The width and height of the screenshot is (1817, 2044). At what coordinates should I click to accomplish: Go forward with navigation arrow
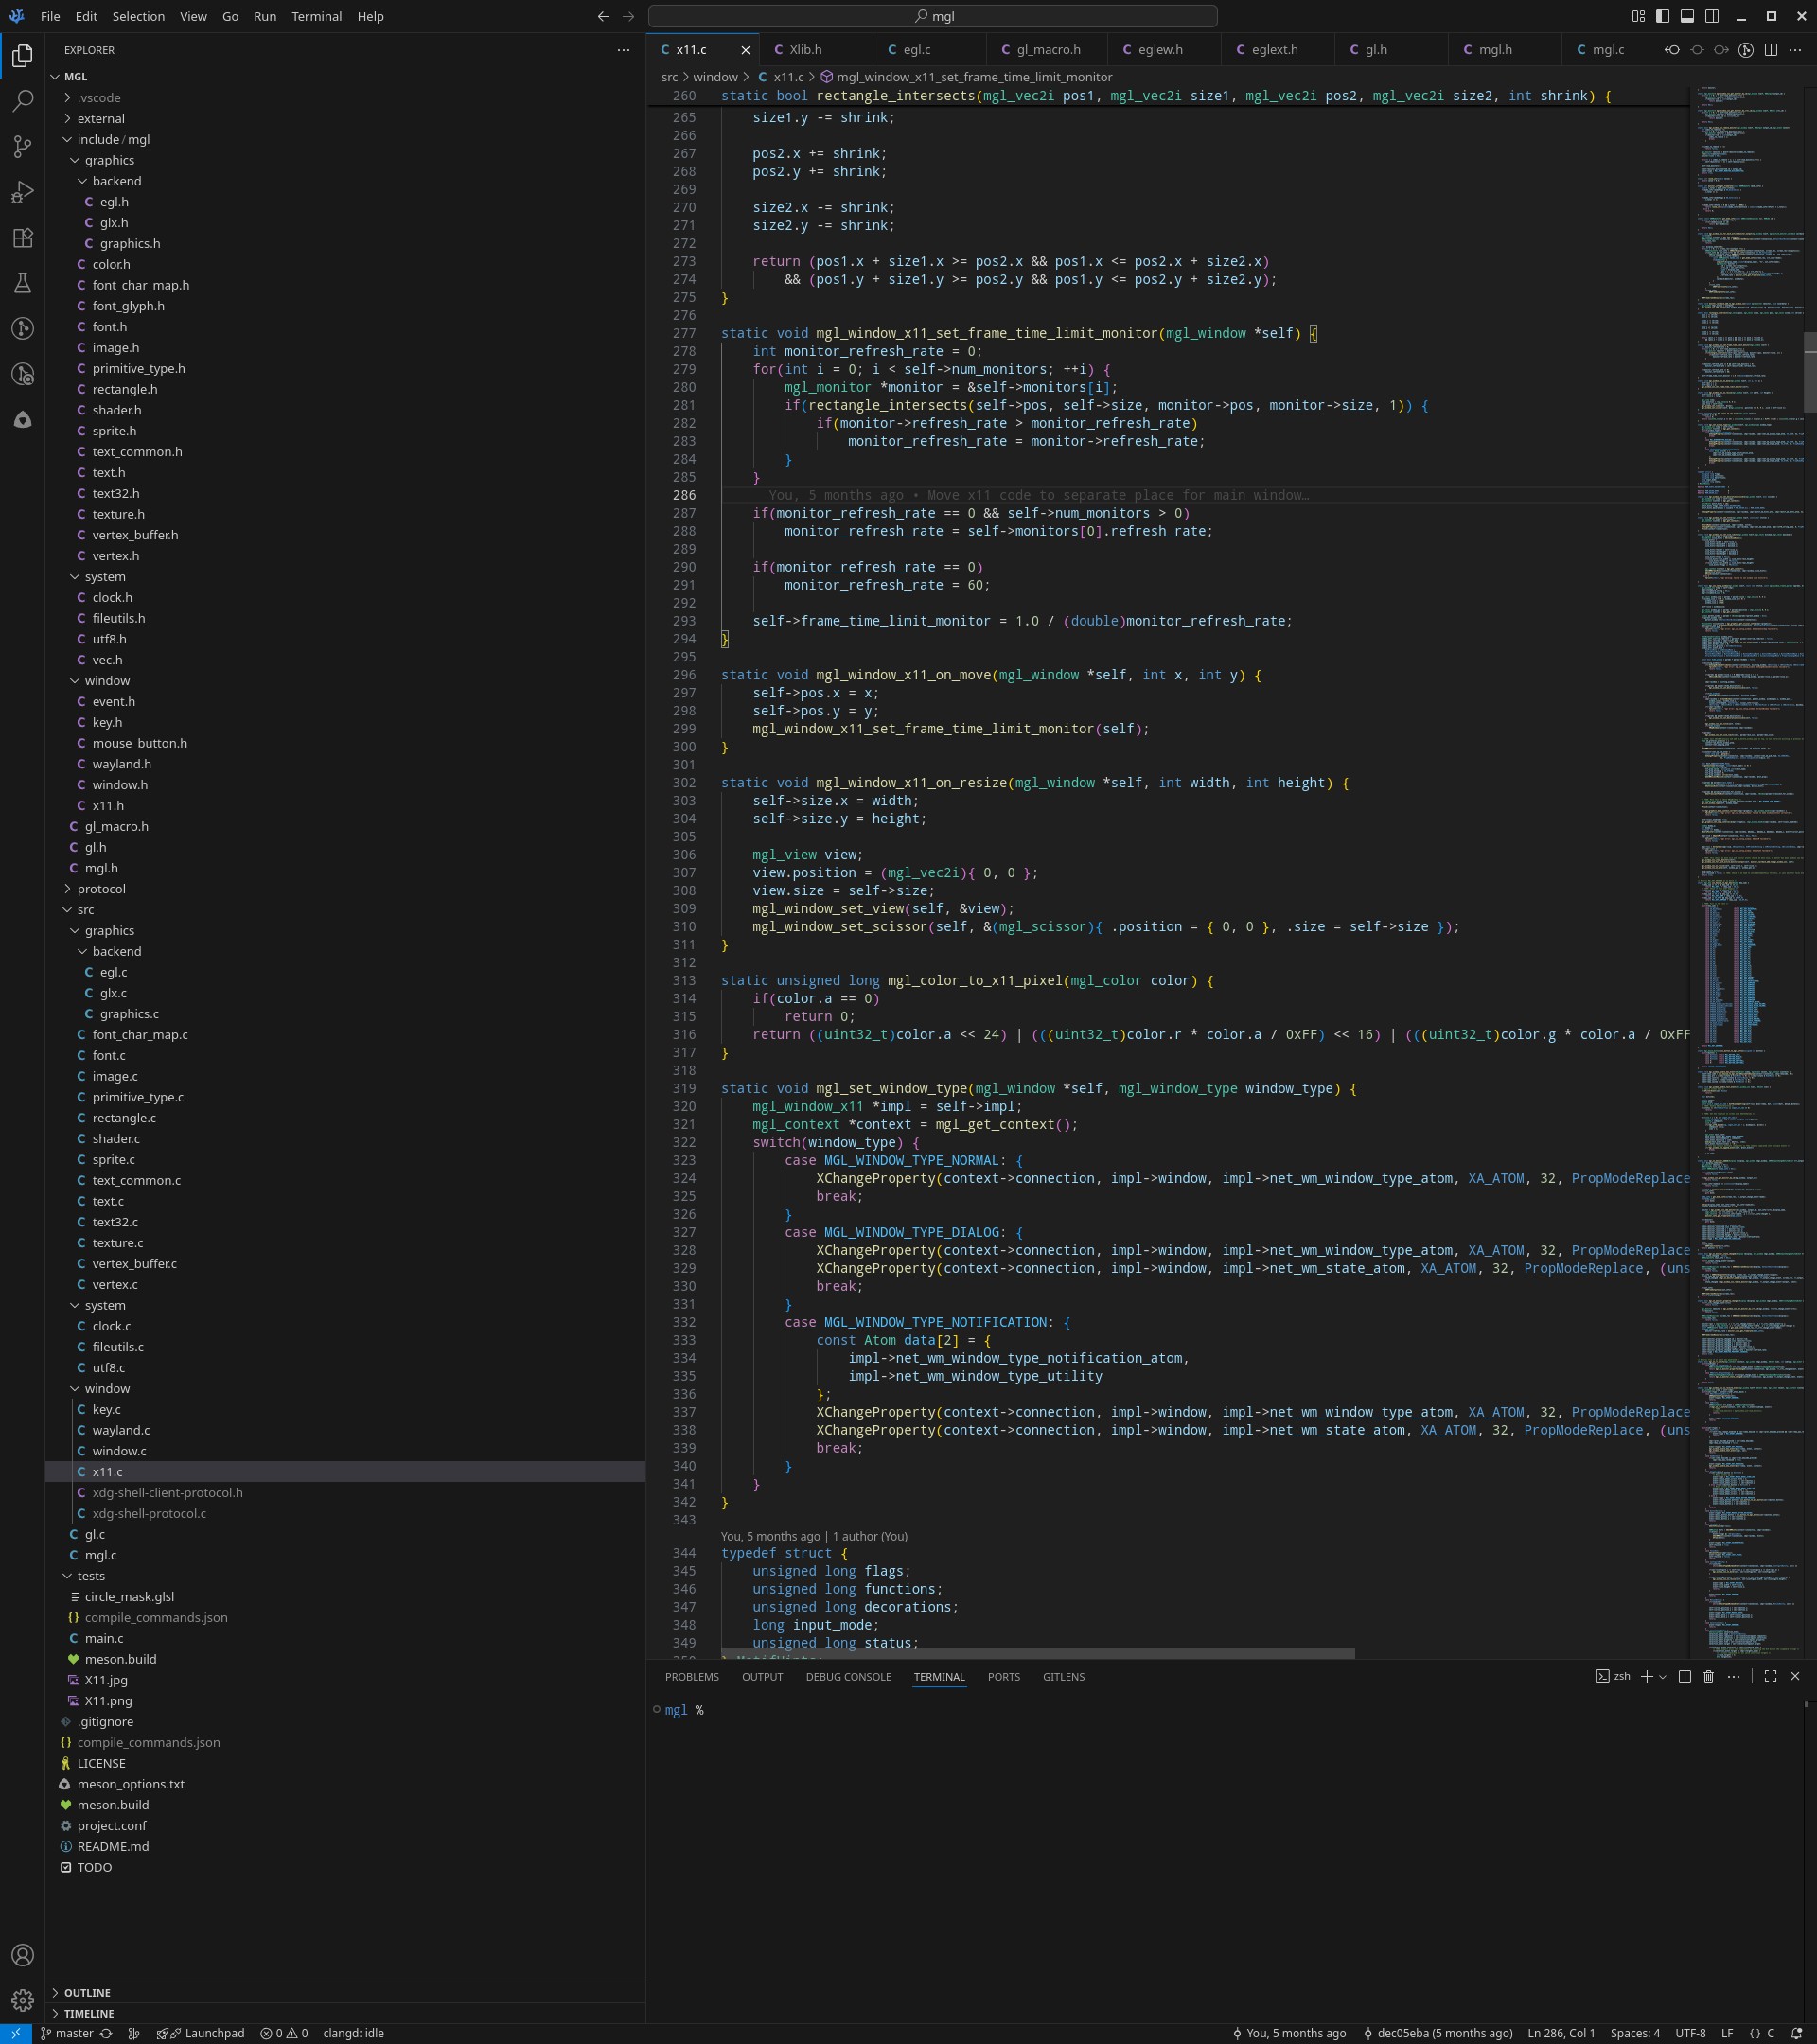[x=628, y=16]
